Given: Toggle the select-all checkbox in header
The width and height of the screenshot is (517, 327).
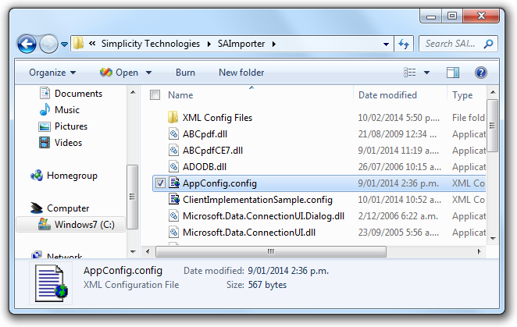Looking at the screenshot, I should point(155,95).
